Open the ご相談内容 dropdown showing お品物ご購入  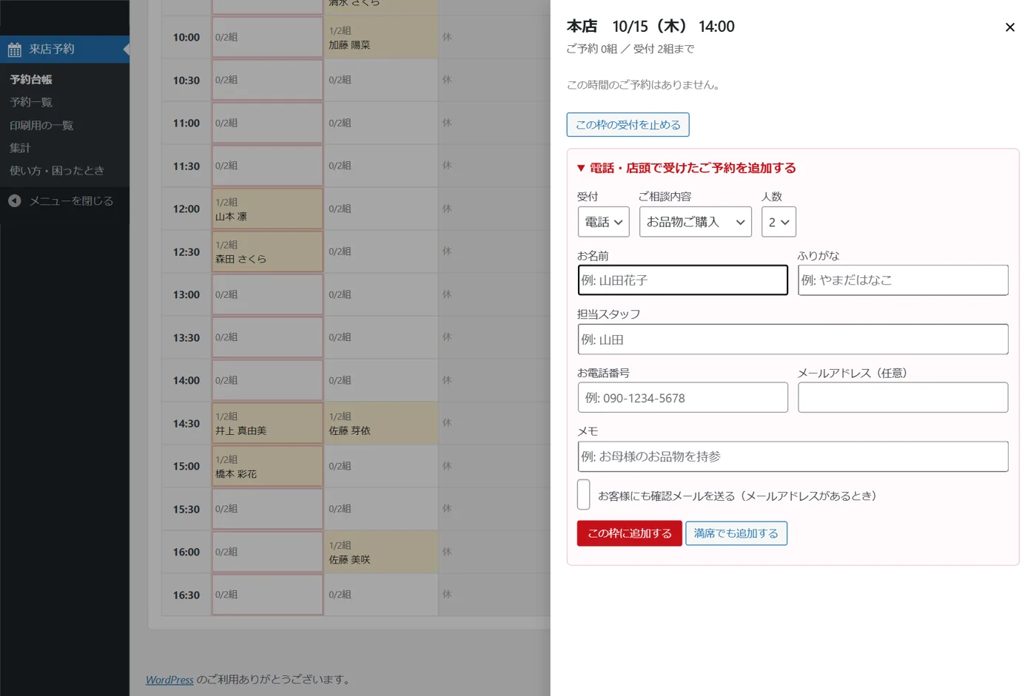coord(696,222)
